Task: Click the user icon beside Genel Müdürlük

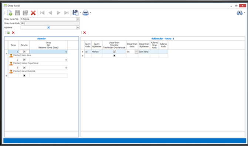Action: [11, 71]
